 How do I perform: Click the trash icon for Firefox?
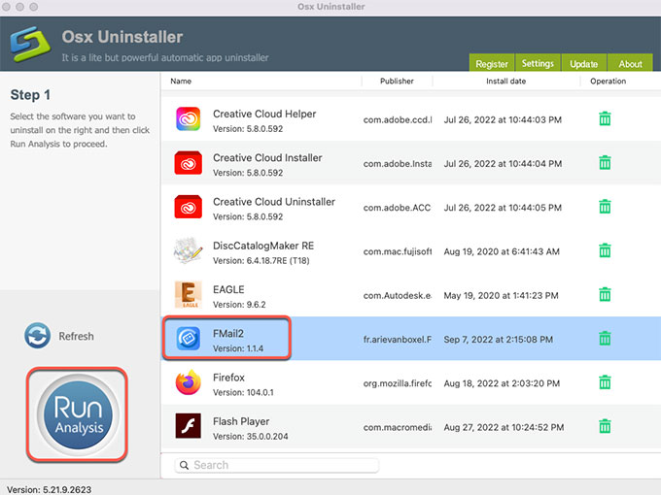[605, 382]
